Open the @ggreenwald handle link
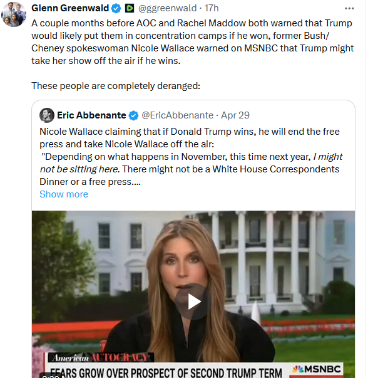Viewport: 373px width, 378px height. [x=168, y=8]
